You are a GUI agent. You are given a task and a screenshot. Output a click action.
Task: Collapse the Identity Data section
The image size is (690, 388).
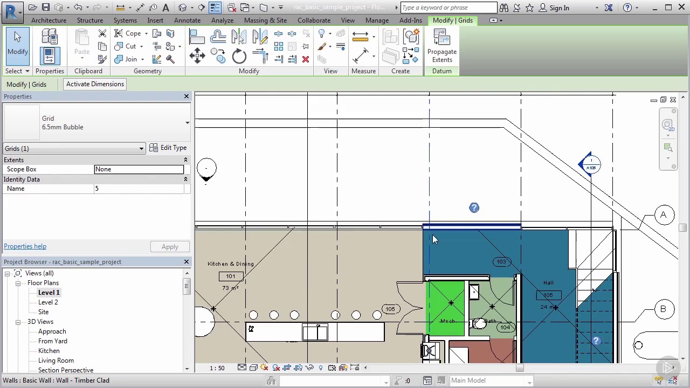click(x=185, y=179)
